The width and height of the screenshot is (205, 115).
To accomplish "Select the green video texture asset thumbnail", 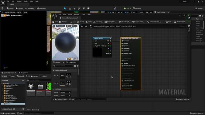I will tap(49, 87).
